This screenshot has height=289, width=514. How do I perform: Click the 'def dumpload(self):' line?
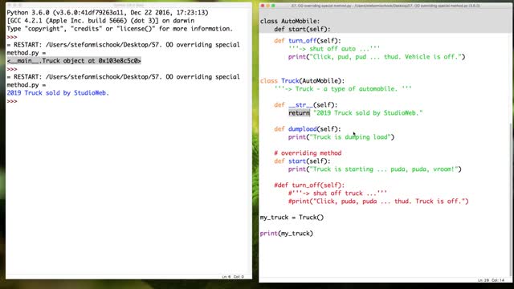(x=308, y=128)
